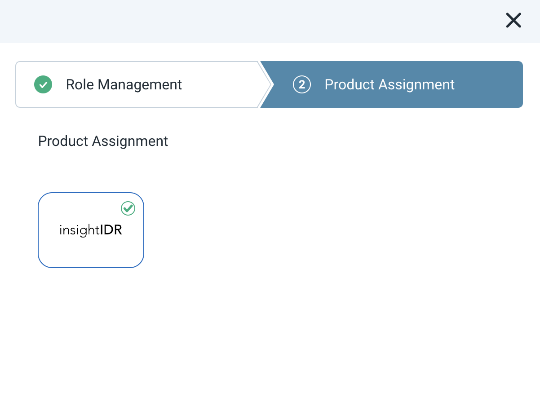
Task: Dismiss the product assignment wizard
Action: click(x=513, y=20)
